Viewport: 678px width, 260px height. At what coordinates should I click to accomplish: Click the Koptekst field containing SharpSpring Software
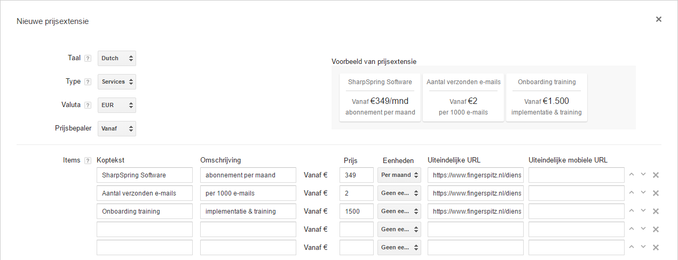[144, 175]
